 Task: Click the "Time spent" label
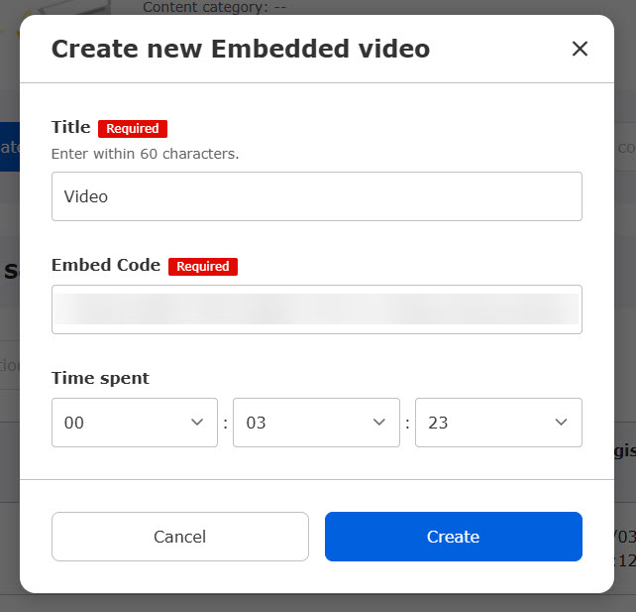pos(100,378)
